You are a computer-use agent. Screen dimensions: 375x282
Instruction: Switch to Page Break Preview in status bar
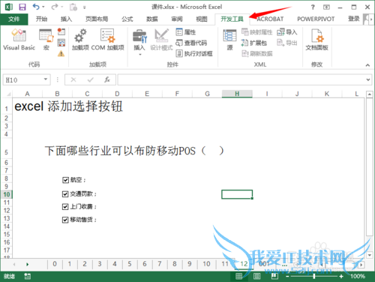pyautogui.click(x=274, y=276)
